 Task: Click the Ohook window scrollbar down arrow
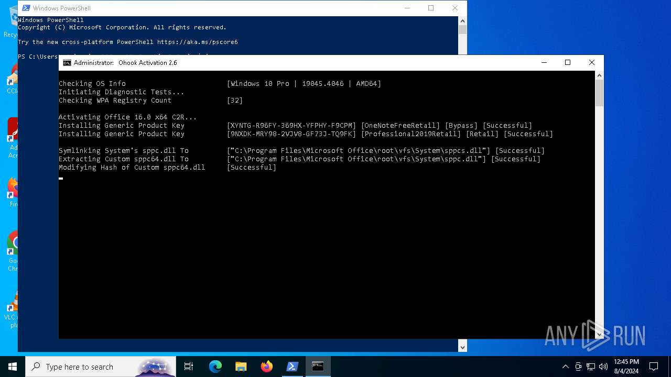pos(599,334)
